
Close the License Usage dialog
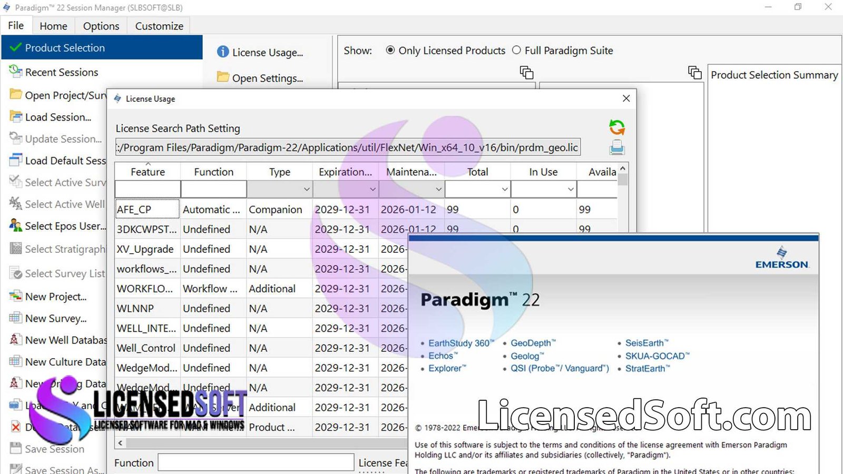click(x=626, y=98)
